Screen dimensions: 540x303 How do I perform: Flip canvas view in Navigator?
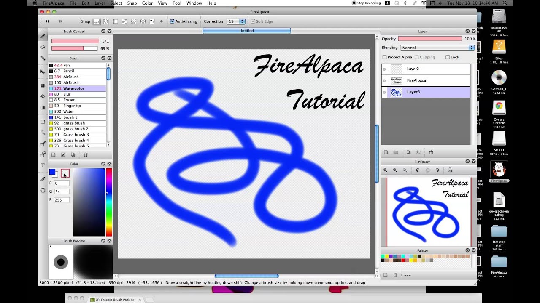pyautogui.click(x=450, y=170)
